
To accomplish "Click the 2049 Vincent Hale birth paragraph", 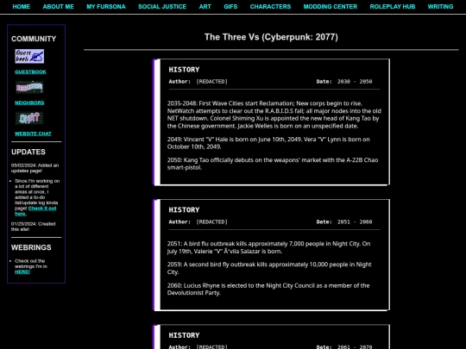I will coord(268,143).
